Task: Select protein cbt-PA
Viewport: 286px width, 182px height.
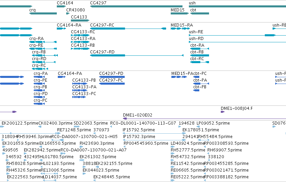Action: [200, 80]
